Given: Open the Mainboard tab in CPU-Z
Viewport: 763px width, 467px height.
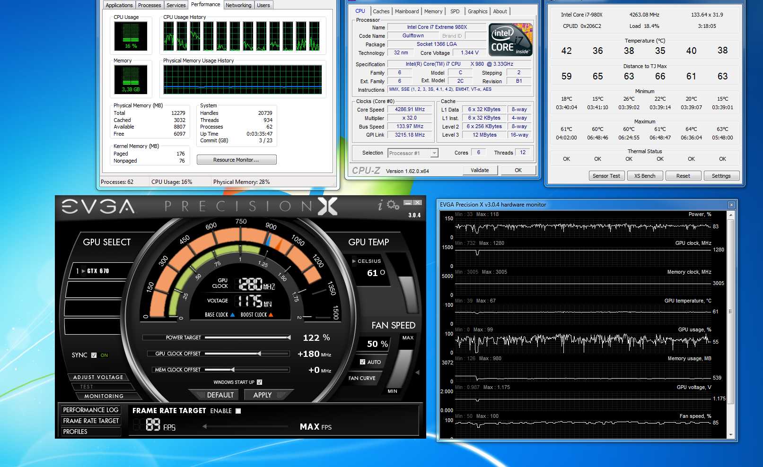Looking at the screenshot, I should point(407,11).
